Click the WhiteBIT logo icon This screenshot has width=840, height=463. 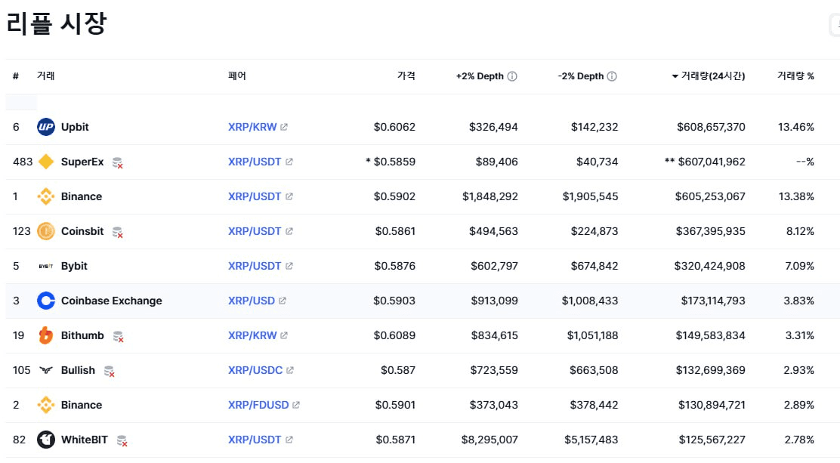[46, 440]
